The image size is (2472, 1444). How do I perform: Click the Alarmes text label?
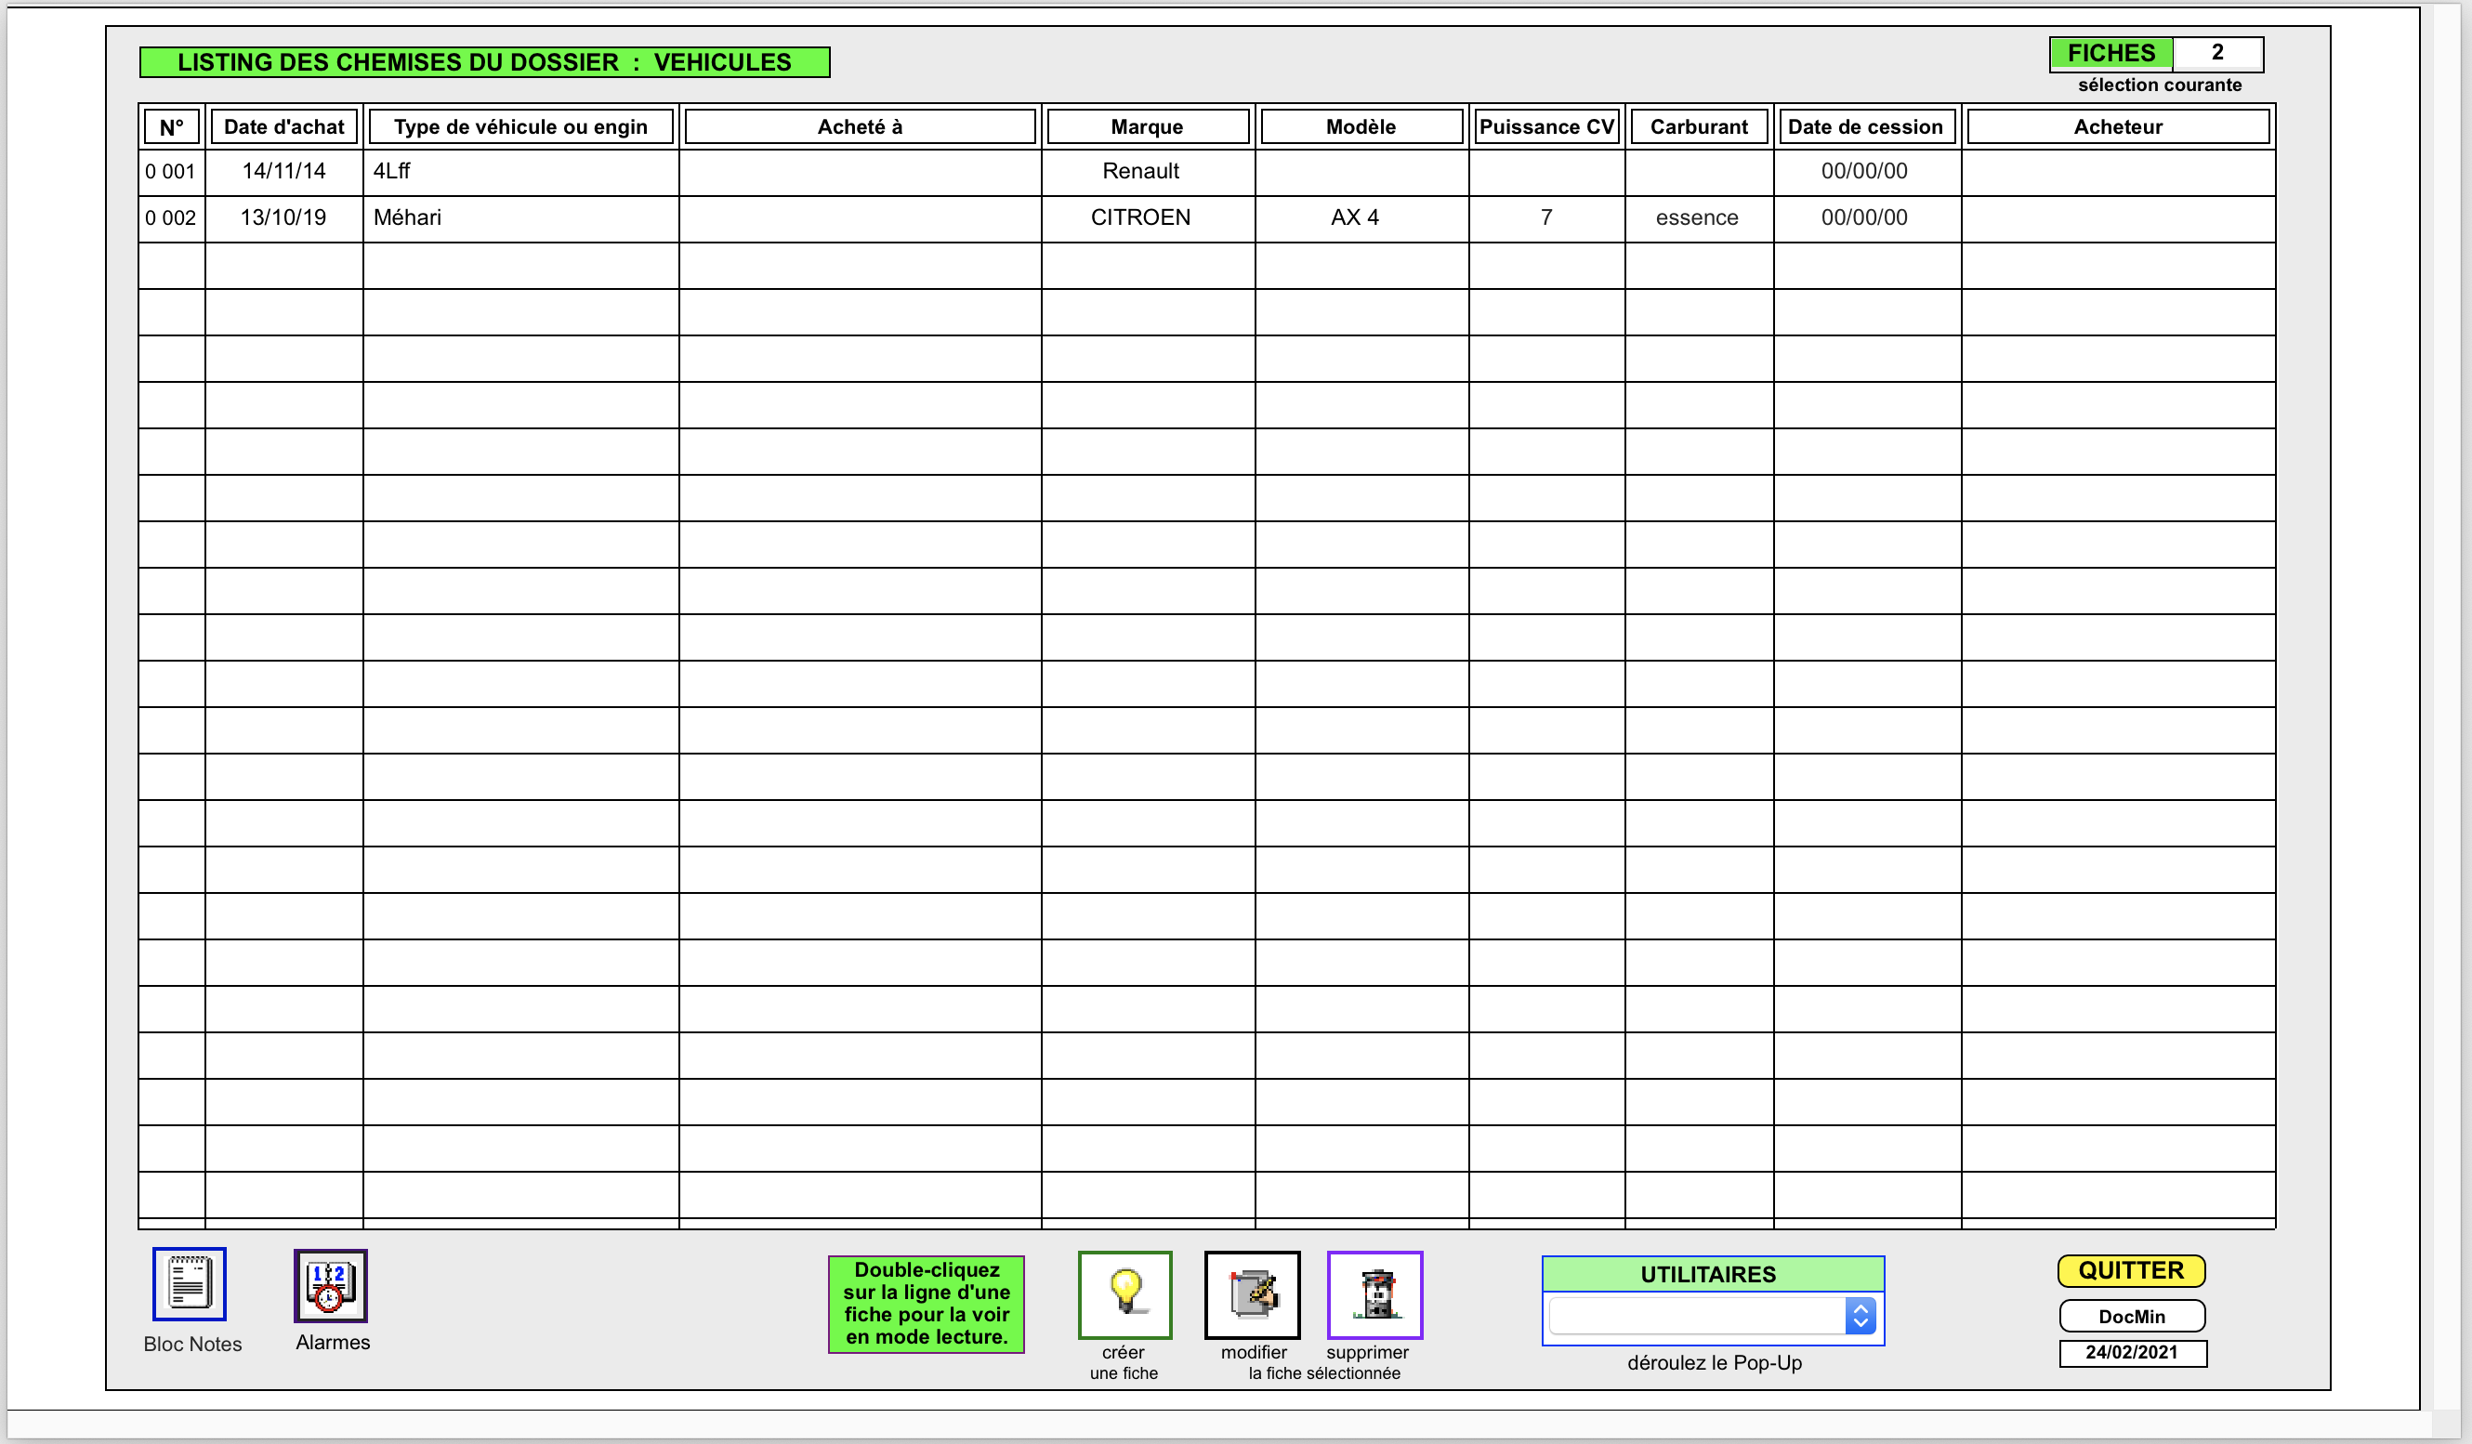333,1342
